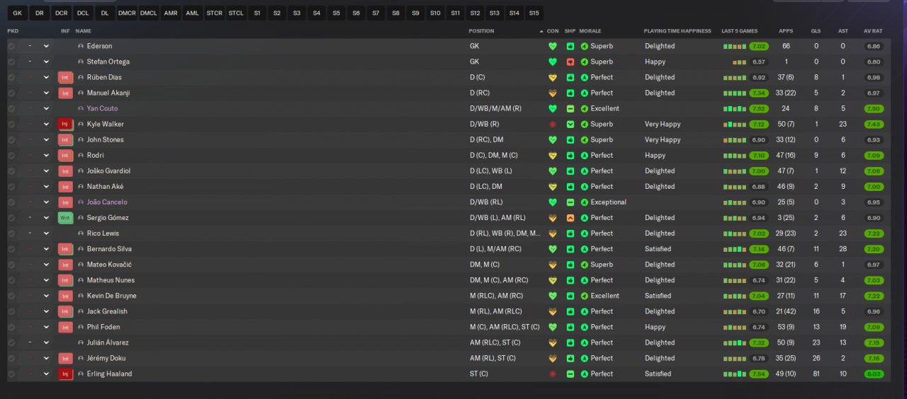The height and width of the screenshot is (399, 907).
Task: Click Jack Grealish's Perfect morale icon
Action: [x=585, y=311]
